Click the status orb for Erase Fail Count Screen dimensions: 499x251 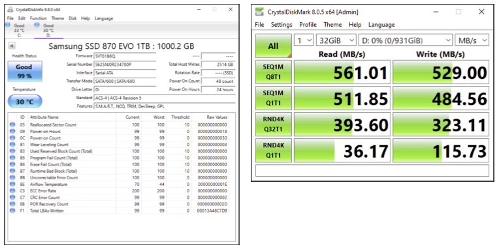coord(12,164)
